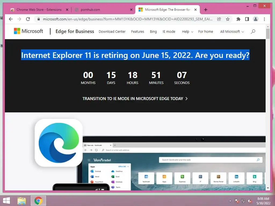This screenshot has height=206, width=275.
Task: Open the Download Center menu item
Action: point(112,32)
